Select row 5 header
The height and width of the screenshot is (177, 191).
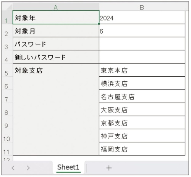[7, 70]
